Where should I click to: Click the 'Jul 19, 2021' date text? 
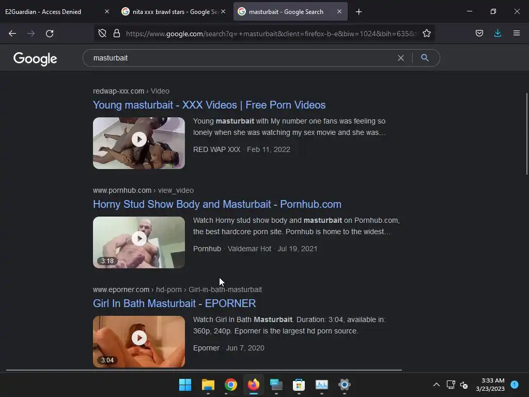coord(297,249)
